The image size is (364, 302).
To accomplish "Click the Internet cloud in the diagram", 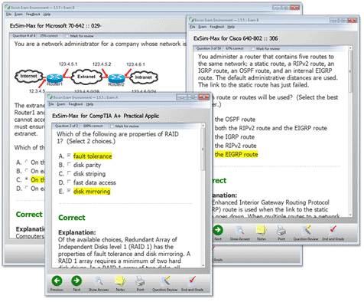I will click(x=28, y=76).
